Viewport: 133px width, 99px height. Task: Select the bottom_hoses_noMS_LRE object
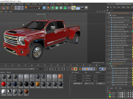(120, 59)
